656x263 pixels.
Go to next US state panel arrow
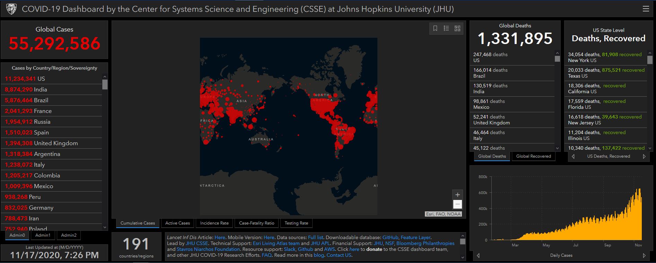point(644,156)
